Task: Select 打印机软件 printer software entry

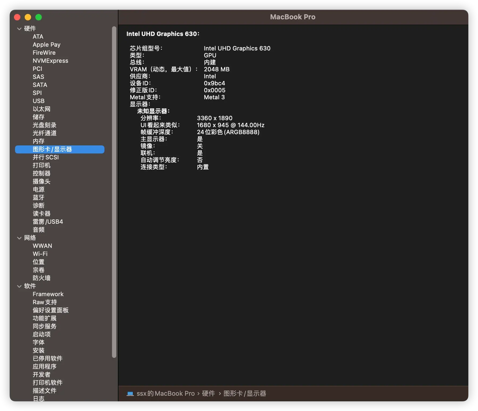Action: [x=47, y=383]
